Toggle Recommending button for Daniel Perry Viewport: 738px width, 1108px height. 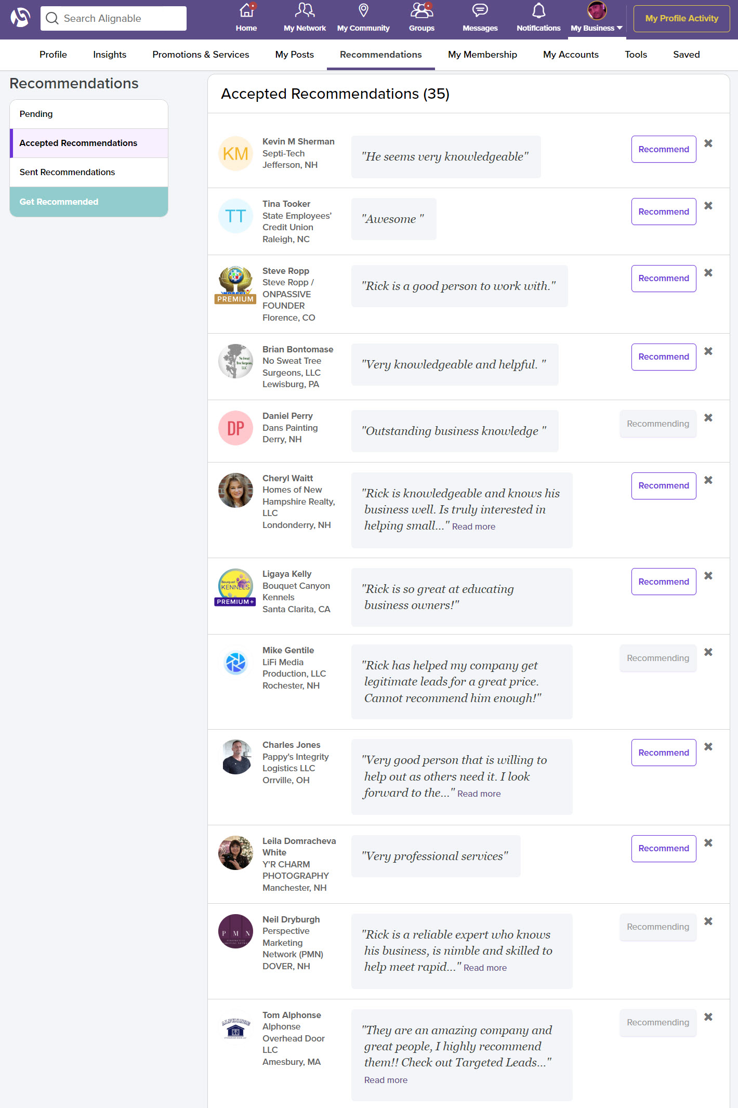click(657, 424)
